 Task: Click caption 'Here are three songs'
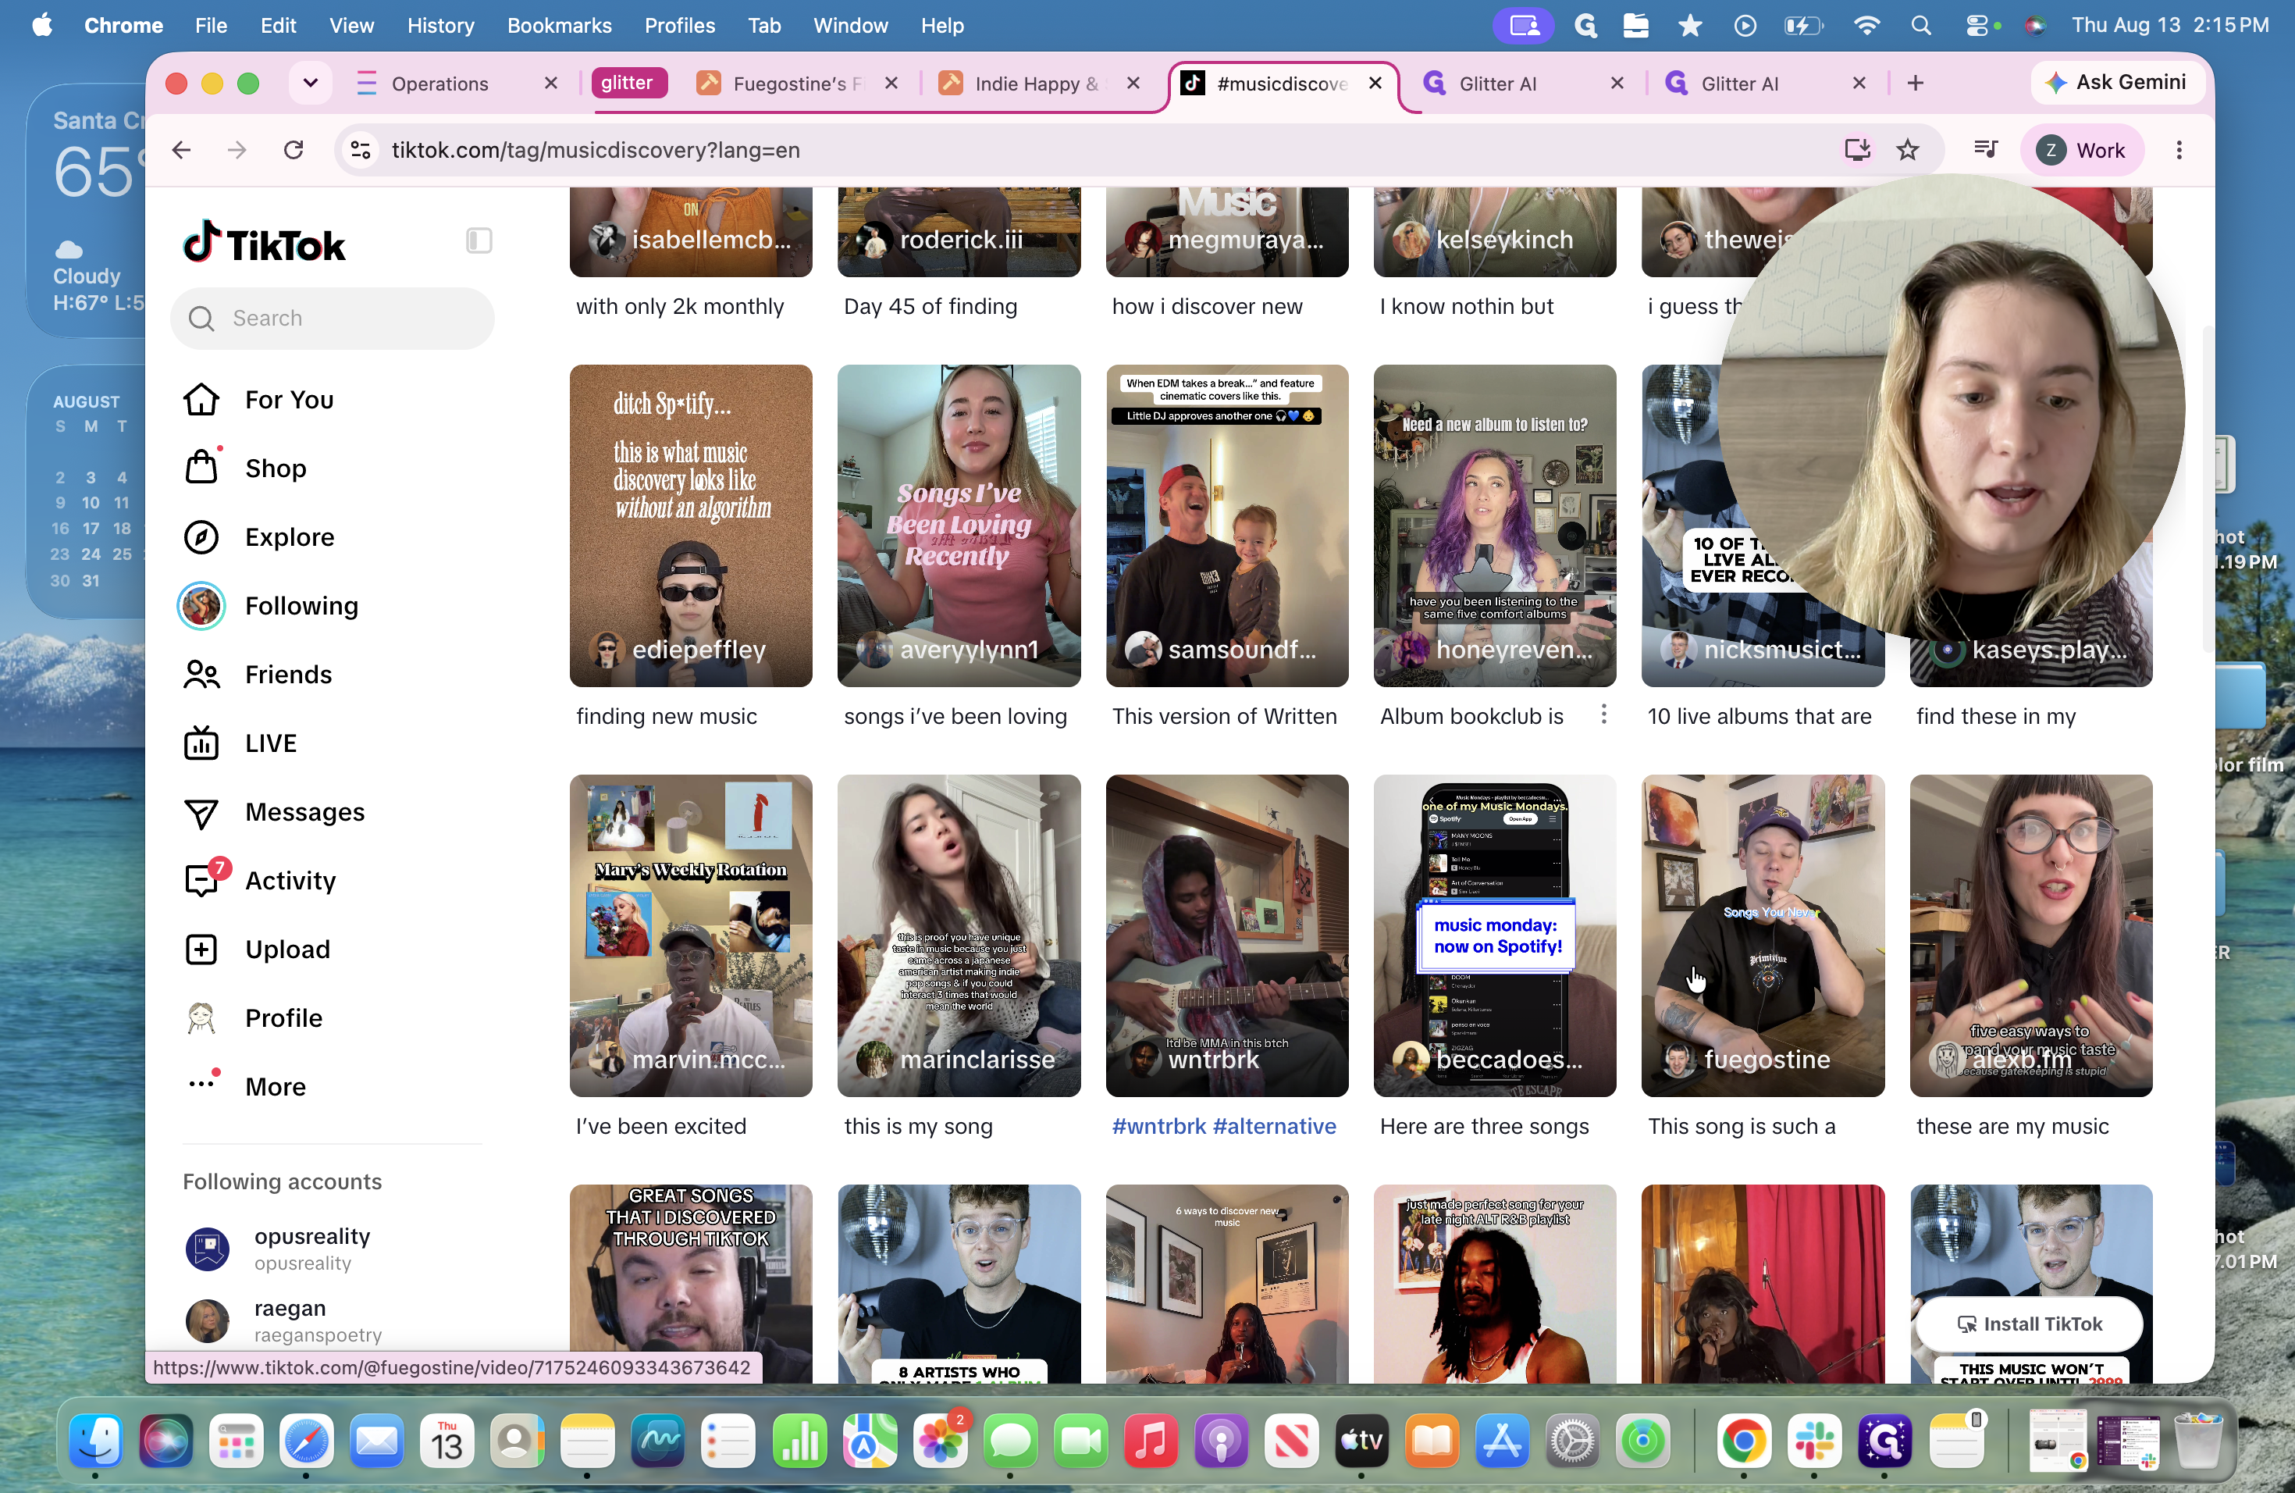1484,1125
